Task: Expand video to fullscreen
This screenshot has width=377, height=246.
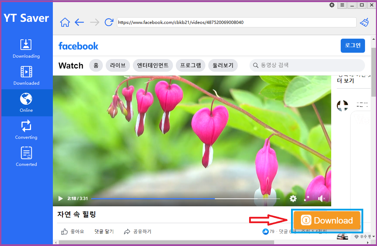Action: pos(307,199)
